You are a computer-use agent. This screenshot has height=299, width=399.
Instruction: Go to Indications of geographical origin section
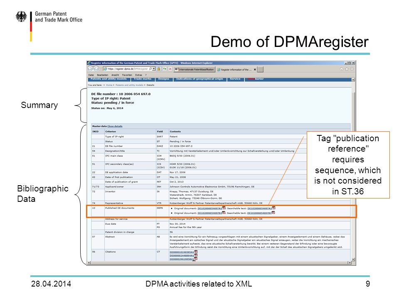pyautogui.click(x=200, y=79)
